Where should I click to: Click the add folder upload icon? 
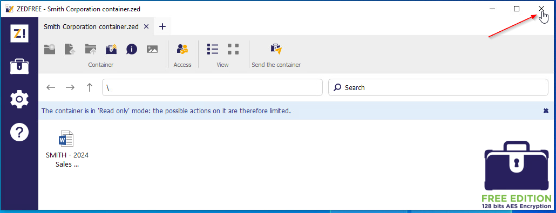point(91,49)
